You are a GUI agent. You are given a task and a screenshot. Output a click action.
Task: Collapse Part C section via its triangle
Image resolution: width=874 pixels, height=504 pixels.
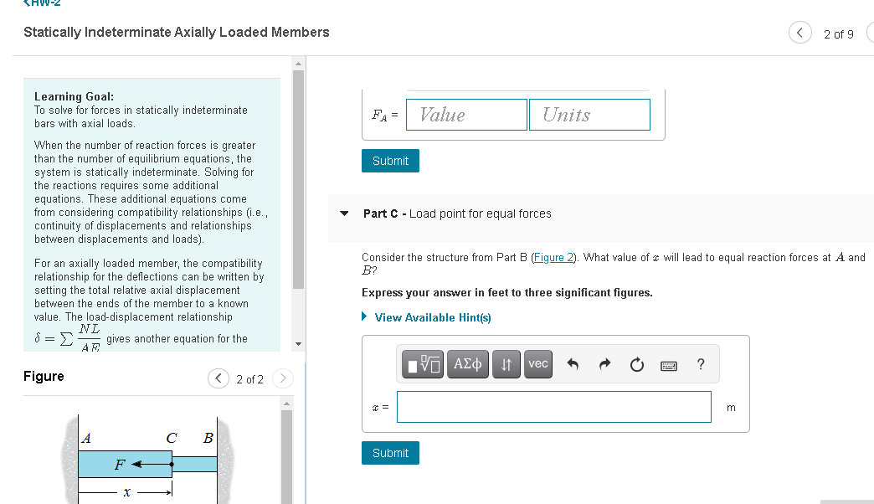(343, 213)
